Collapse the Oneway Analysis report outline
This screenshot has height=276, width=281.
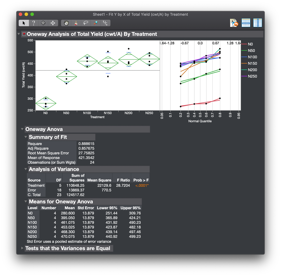19,34
